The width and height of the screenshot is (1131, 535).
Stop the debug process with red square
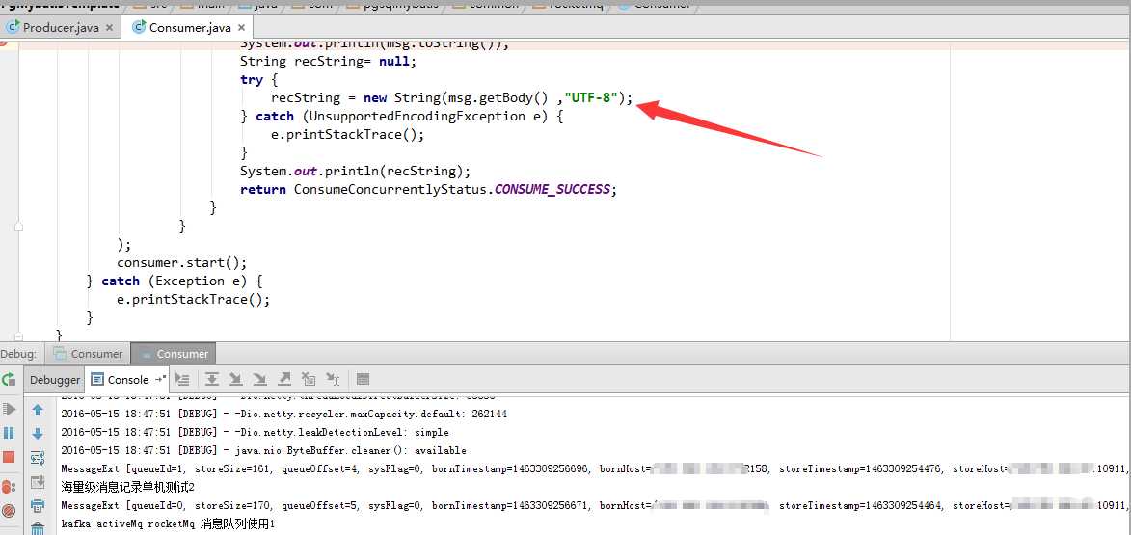coord(9,457)
